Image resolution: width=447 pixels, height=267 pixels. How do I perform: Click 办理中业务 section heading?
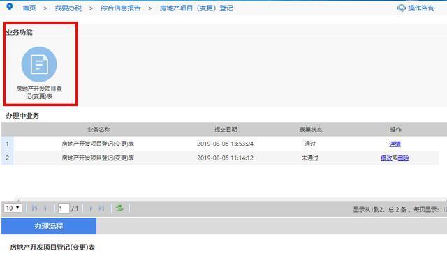[22, 116]
